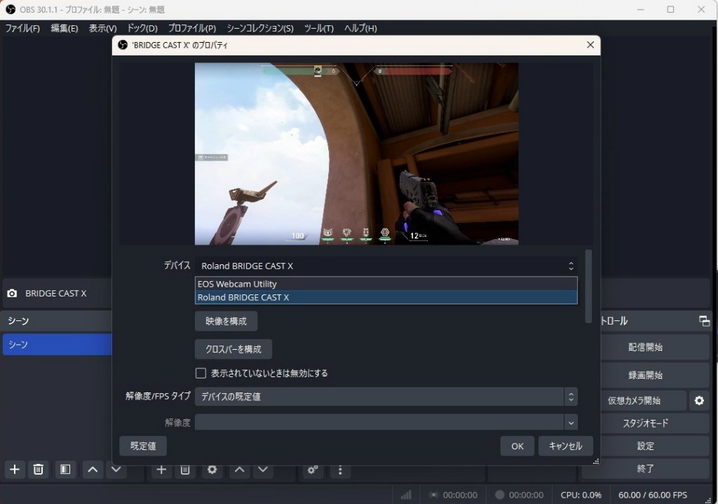
Task: Move source down with the arrow in the Sources dock
Action: tap(263, 470)
